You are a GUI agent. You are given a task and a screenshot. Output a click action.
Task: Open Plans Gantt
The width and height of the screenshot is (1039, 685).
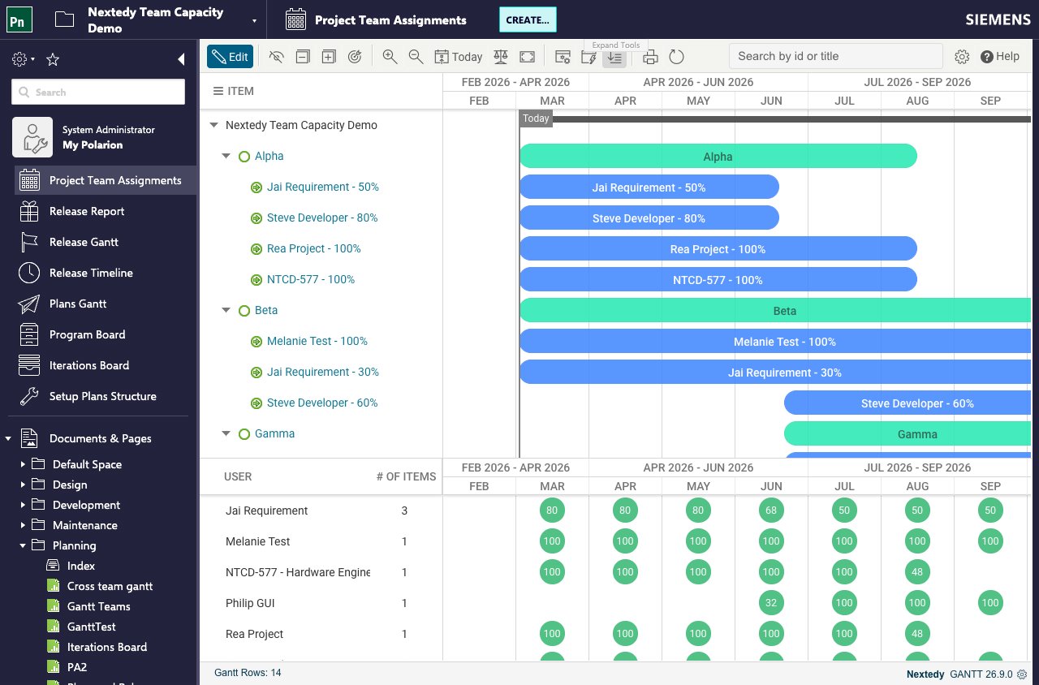click(x=78, y=304)
